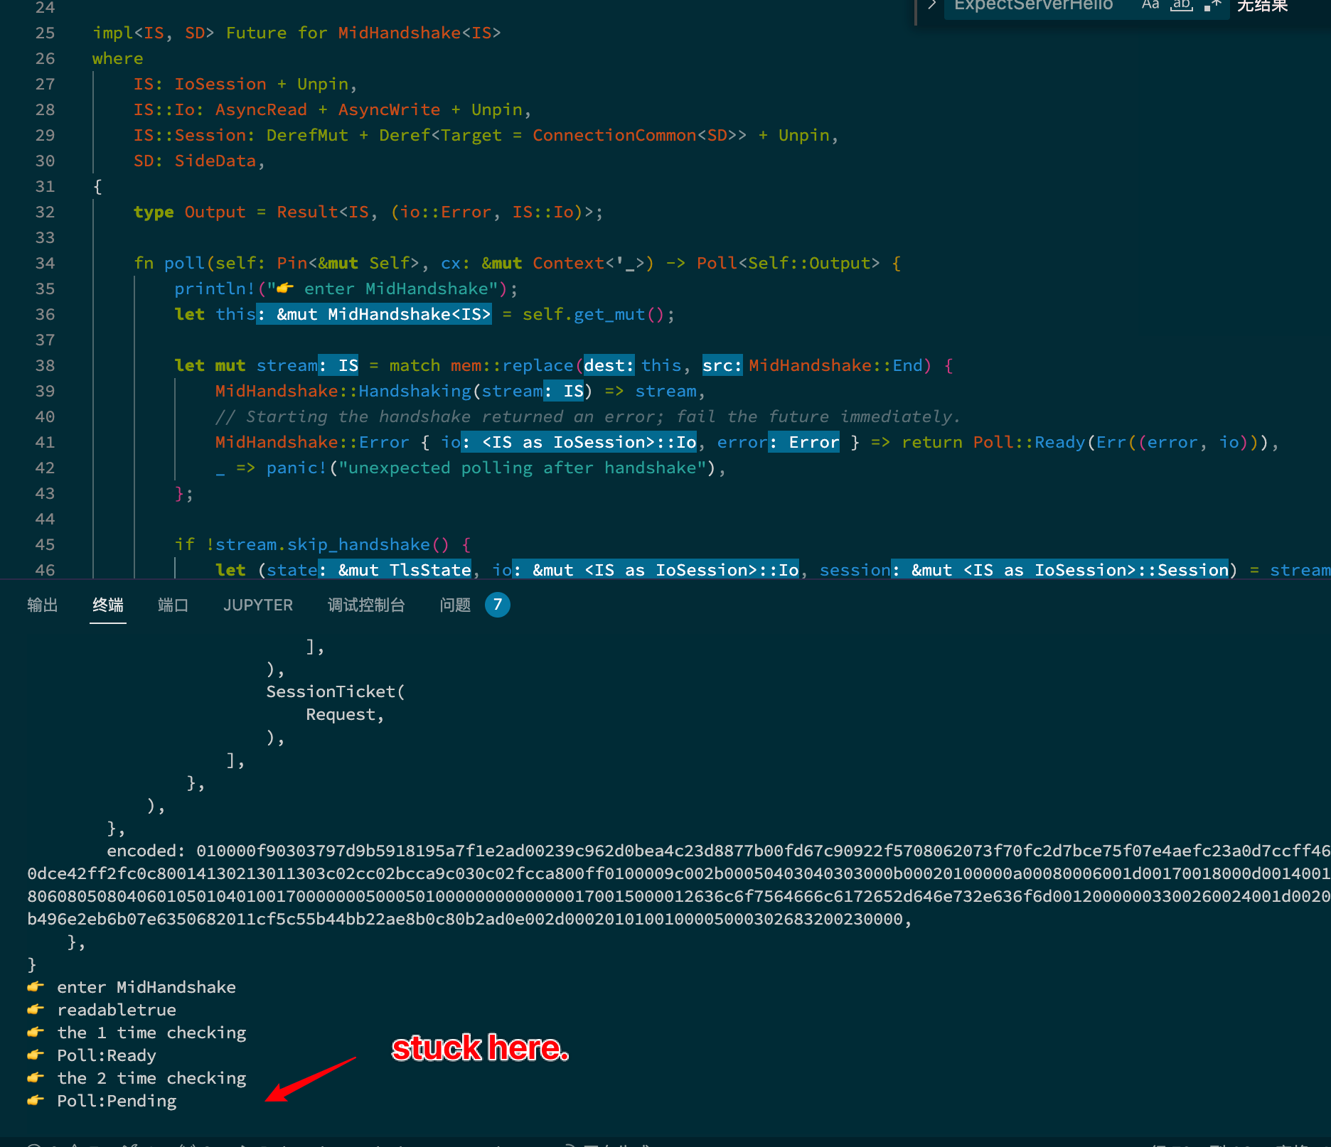Open the 端口 (Ports) panel tab
This screenshot has height=1147, width=1331.
(173, 605)
